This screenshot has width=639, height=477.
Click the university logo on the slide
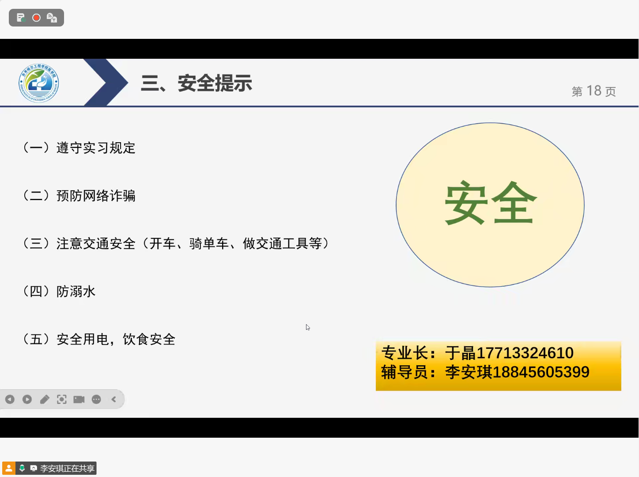click(39, 83)
